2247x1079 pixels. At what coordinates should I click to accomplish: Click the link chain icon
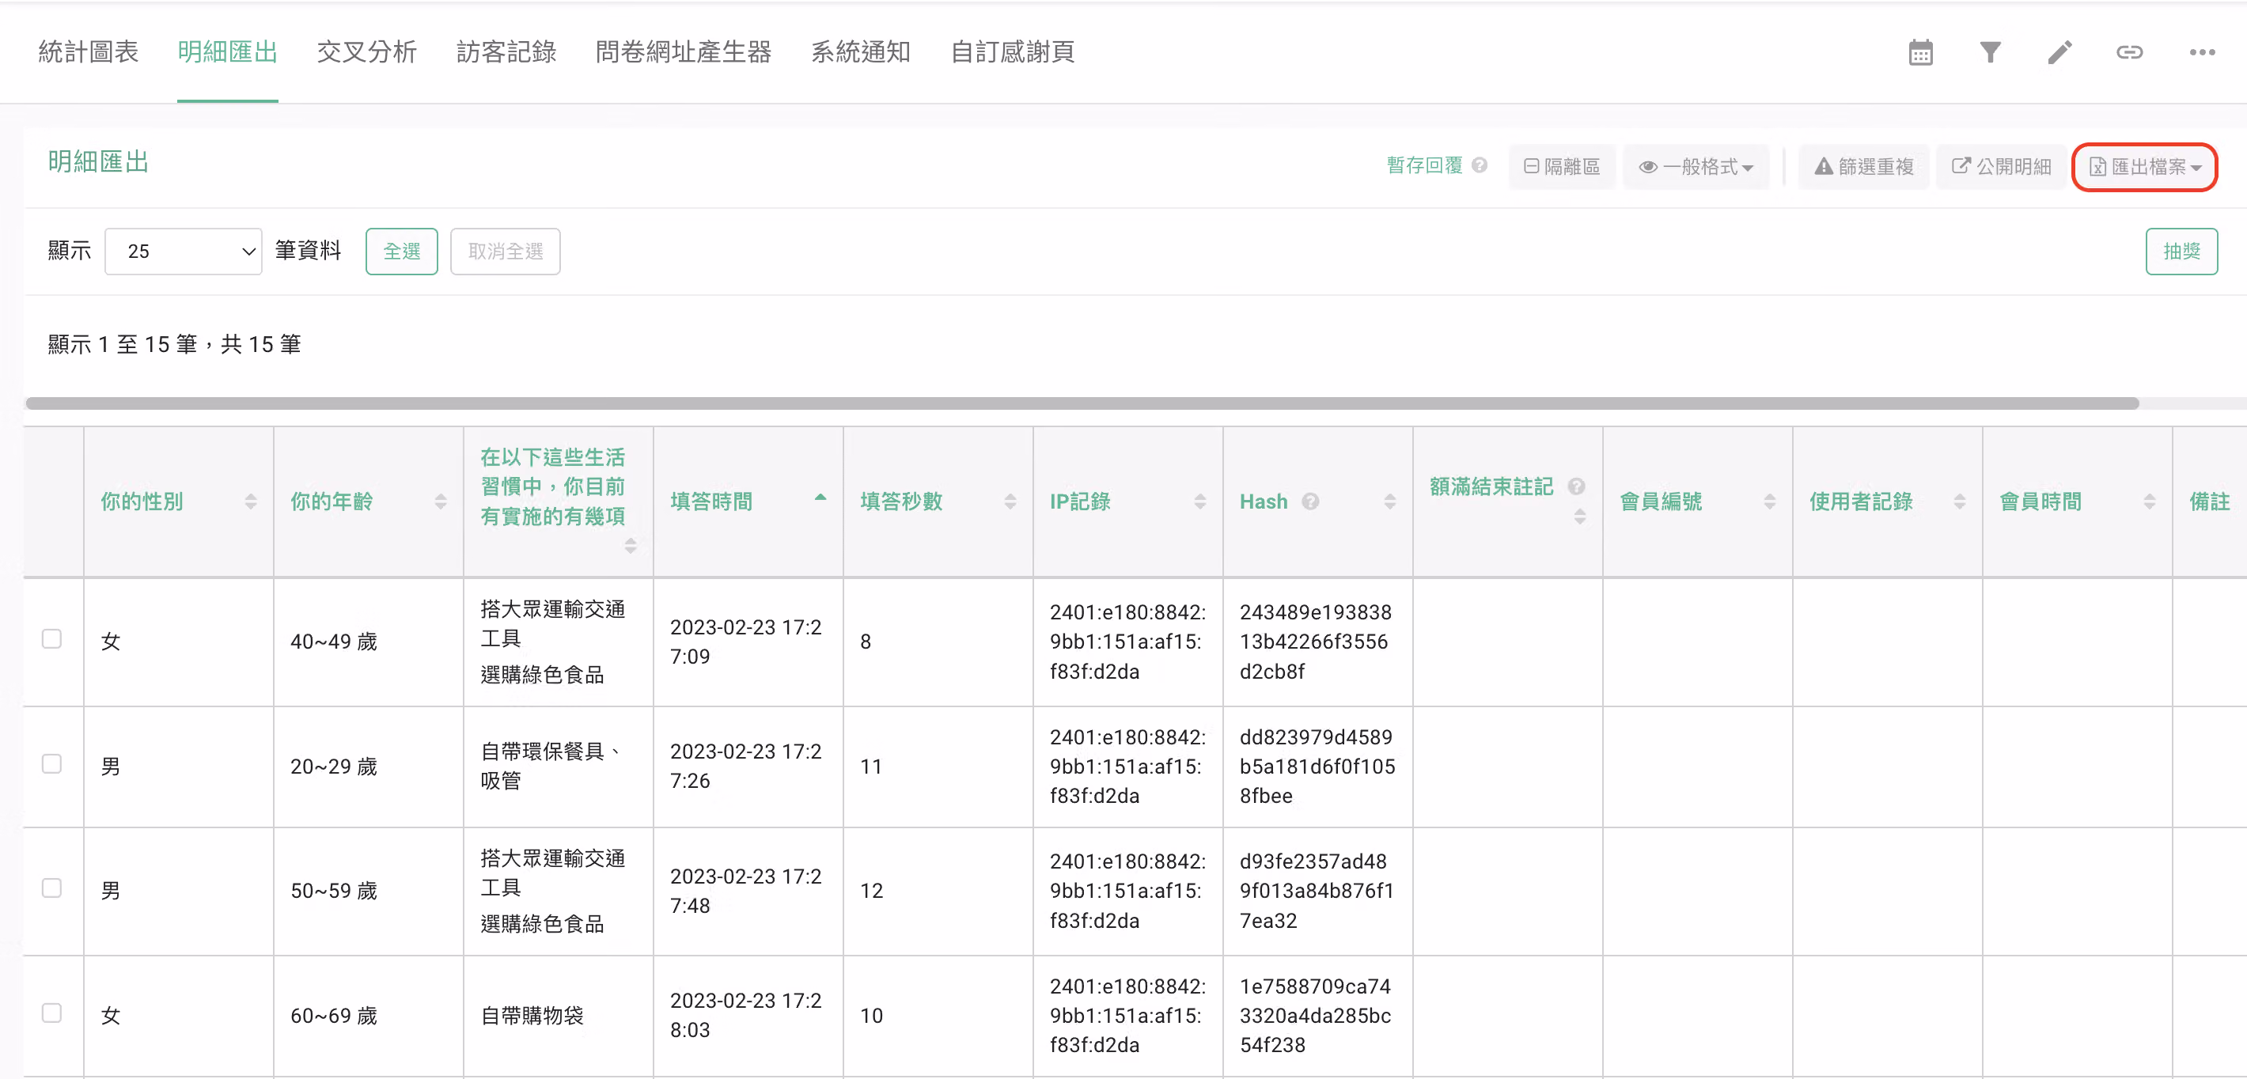pos(2129,52)
